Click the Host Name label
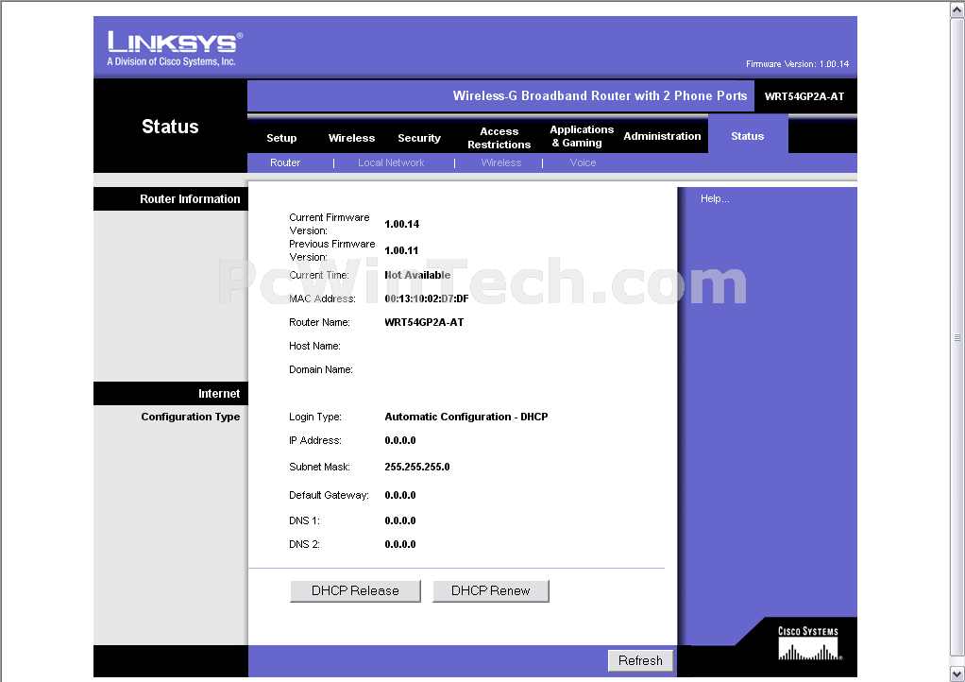 click(314, 346)
